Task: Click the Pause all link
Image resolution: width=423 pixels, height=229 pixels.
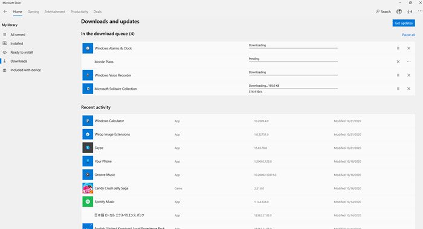Action: tap(408, 35)
